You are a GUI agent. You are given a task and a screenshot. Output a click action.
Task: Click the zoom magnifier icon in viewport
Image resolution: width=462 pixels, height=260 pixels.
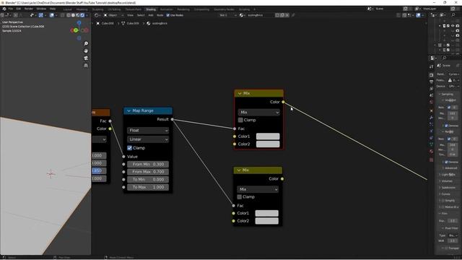(x=86, y=43)
